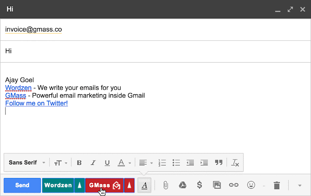
Task: Insert files using the Google Drive icon
Action: tap(183, 185)
